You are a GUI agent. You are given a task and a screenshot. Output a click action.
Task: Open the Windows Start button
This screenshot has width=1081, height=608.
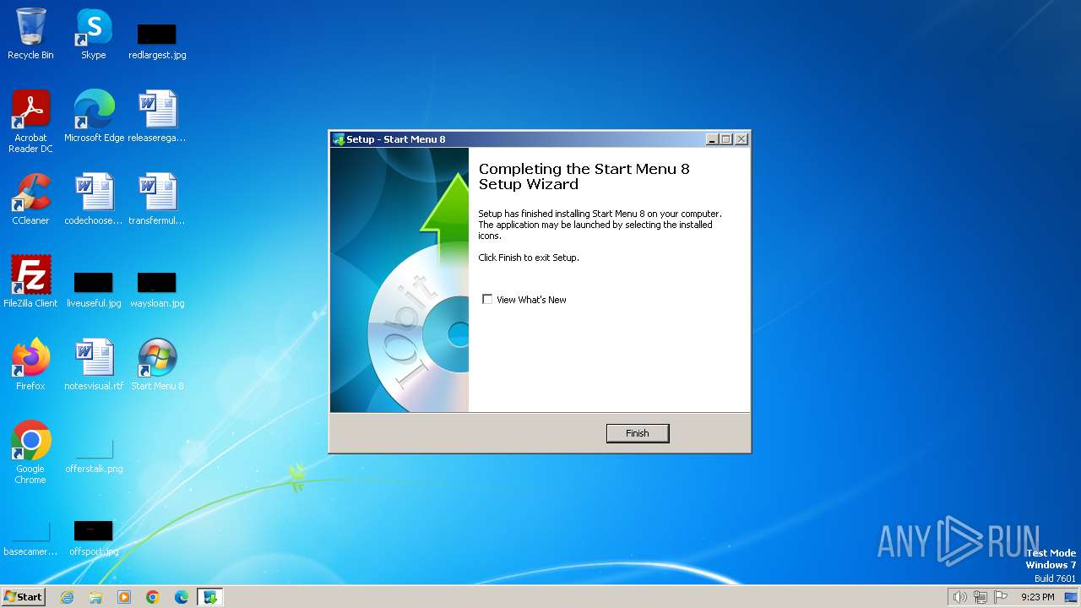tap(23, 597)
